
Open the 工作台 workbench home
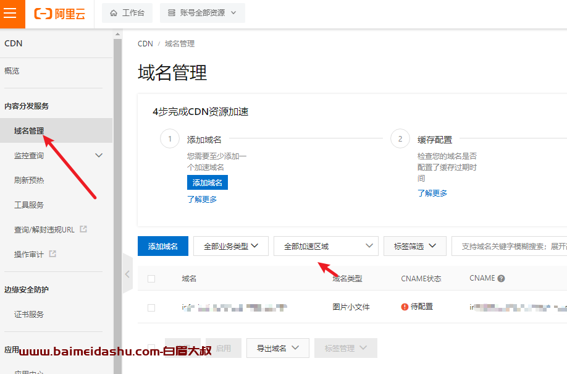point(127,13)
